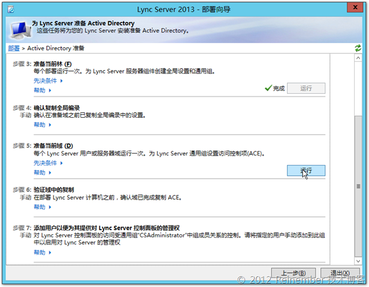Click the window icon in the title bar

pos(11,10)
